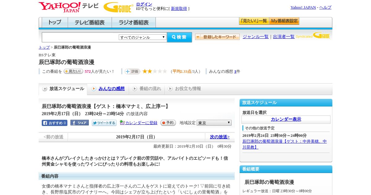Click the レギュラー放送 schedule text
Screen dimensions: 371x195
click(277, 191)
